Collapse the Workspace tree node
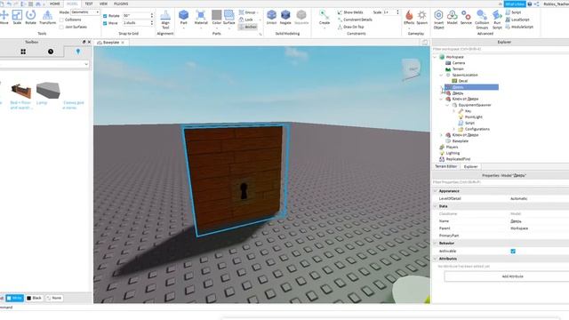Screen dimensions: 569x320 (x=435, y=57)
